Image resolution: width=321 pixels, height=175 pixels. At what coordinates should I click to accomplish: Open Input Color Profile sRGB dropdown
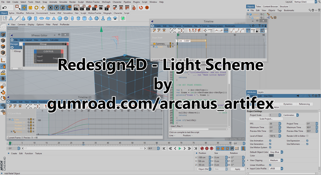point(276,169)
